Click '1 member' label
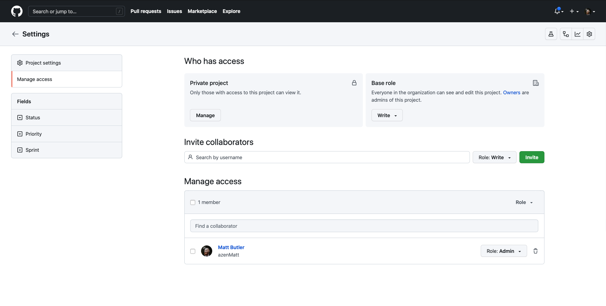Image resolution: width=606 pixels, height=306 pixels. tap(209, 202)
